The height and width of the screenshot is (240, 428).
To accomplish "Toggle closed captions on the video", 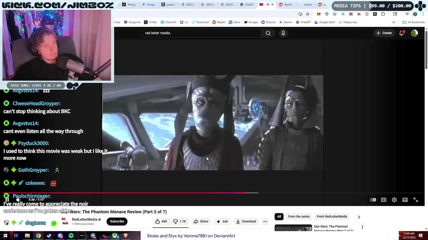I will coord(384,200).
